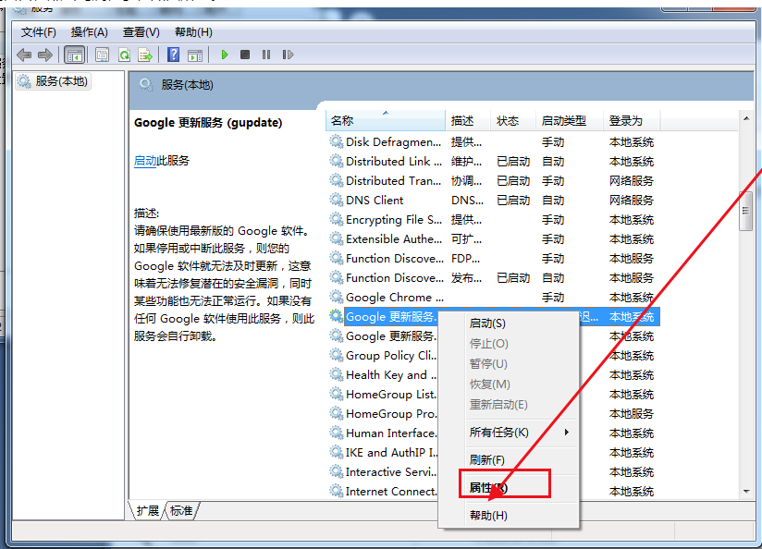
Task: Click the 启动 link for this service
Action: (x=145, y=161)
